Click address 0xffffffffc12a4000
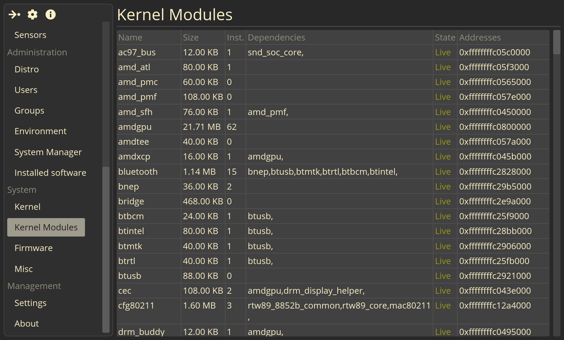The image size is (564, 340). [x=495, y=306]
